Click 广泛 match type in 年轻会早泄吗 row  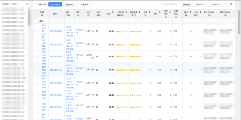click(175, 107)
